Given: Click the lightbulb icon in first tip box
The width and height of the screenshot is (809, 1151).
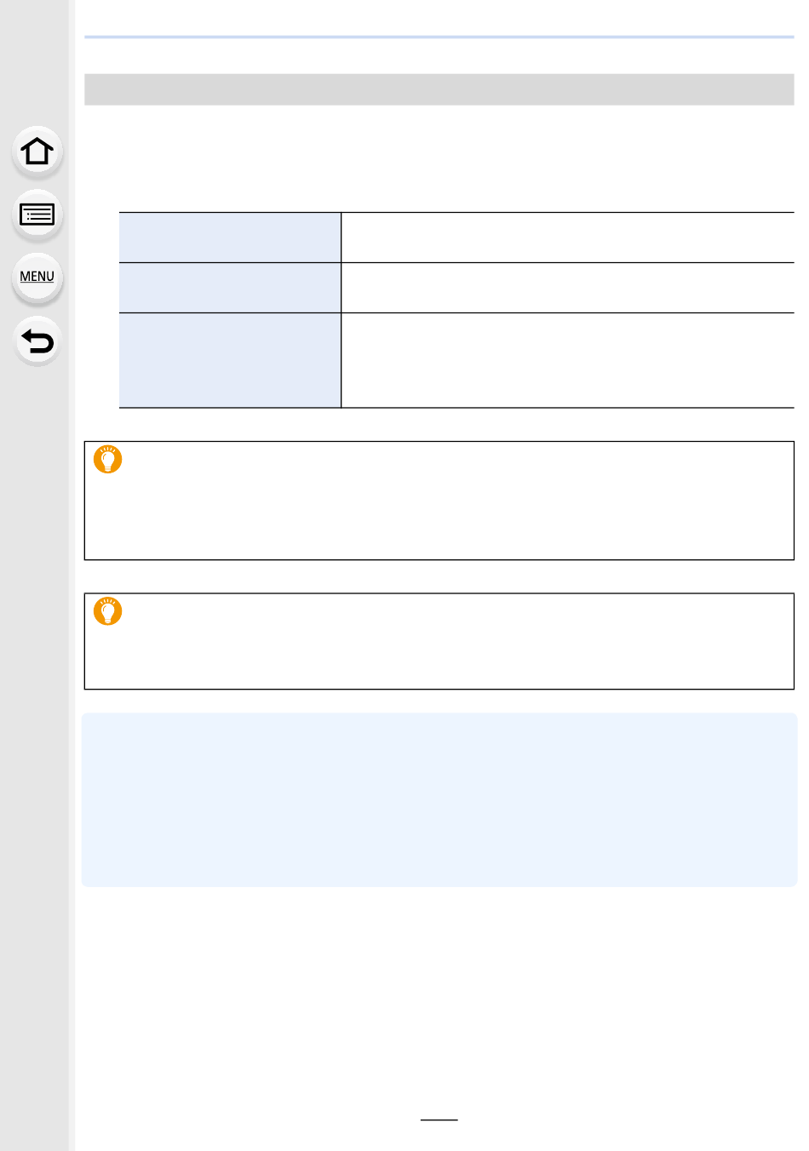Looking at the screenshot, I should tap(108, 459).
